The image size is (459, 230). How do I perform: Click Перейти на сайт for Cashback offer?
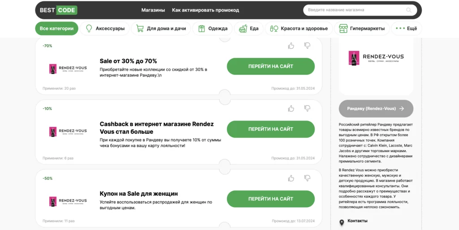click(271, 129)
